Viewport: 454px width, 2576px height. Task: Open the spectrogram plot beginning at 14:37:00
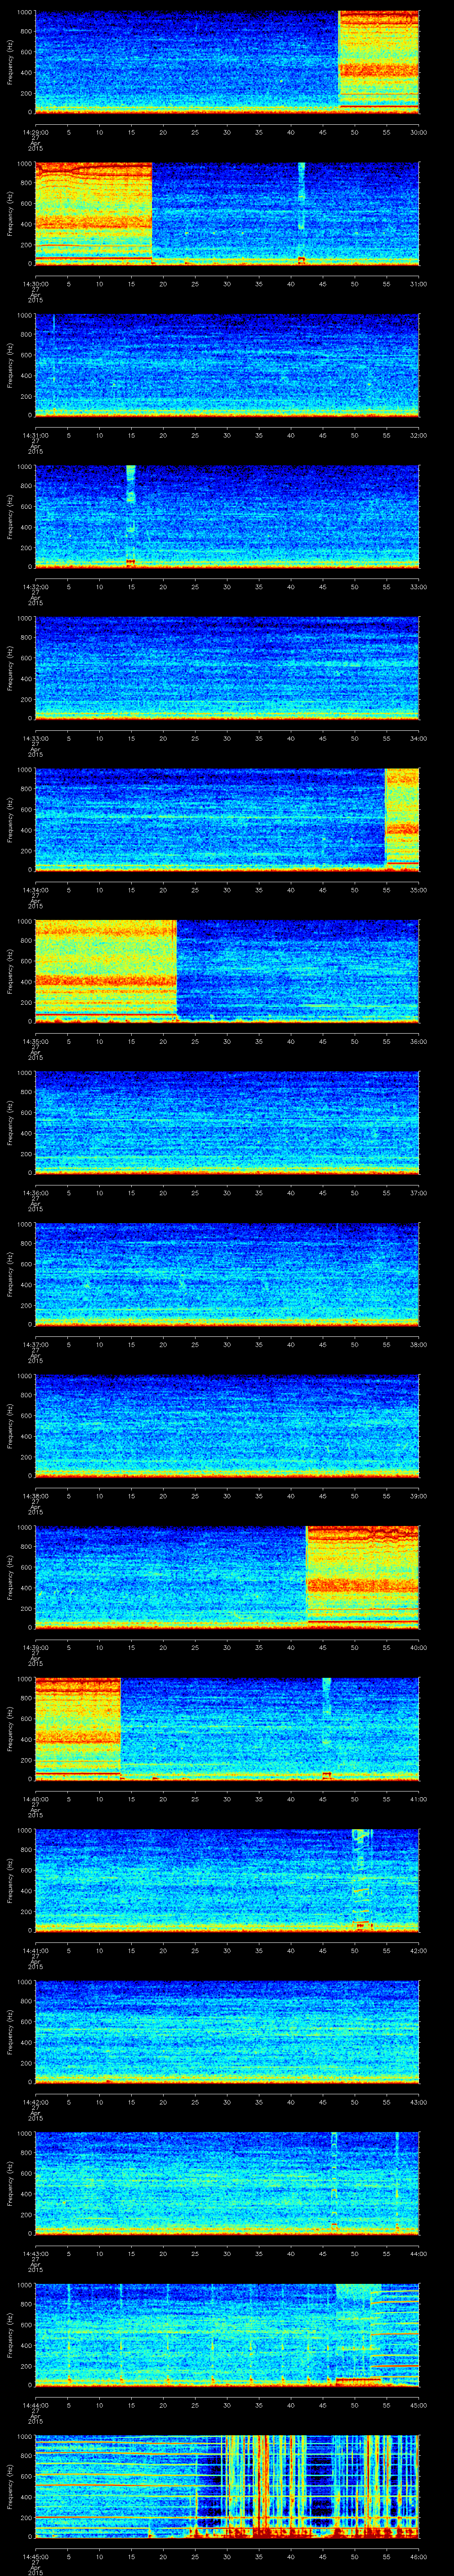tap(227, 1273)
